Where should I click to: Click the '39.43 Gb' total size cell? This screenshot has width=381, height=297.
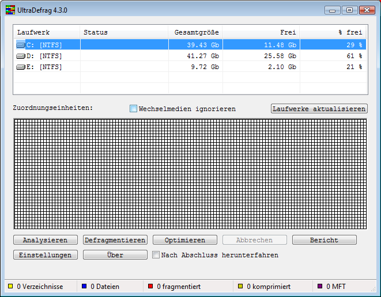tap(195, 45)
